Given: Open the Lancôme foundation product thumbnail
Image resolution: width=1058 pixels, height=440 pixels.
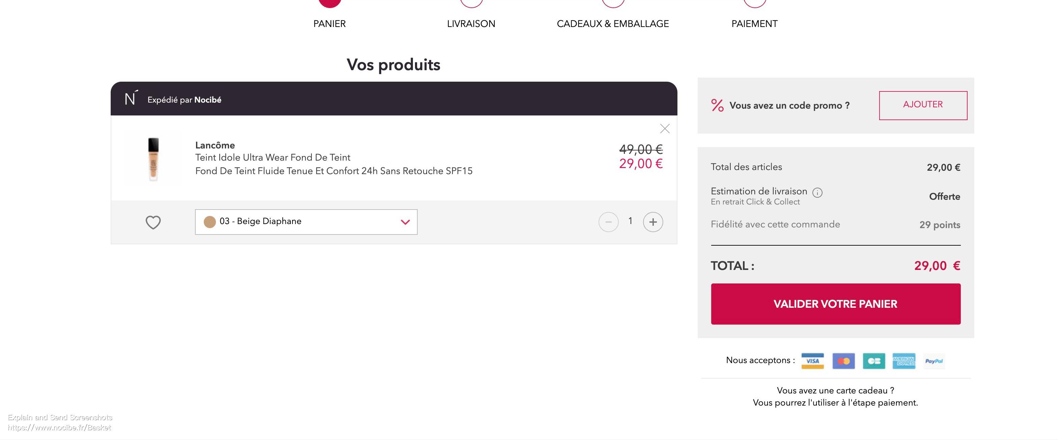Looking at the screenshot, I should click(153, 158).
